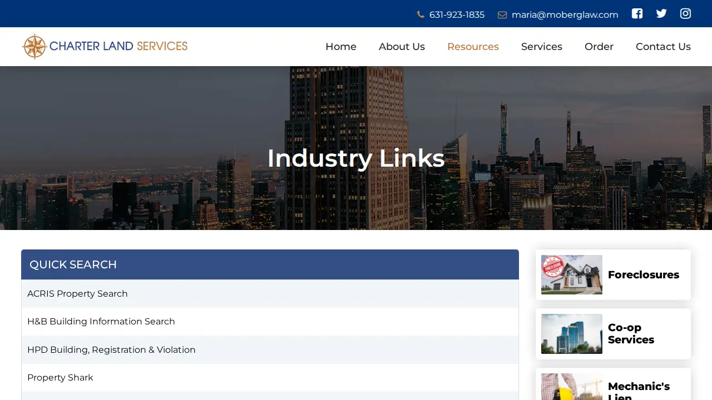Open ACRIS Property Search link
The height and width of the screenshot is (400, 712).
click(x=77, y=293)
